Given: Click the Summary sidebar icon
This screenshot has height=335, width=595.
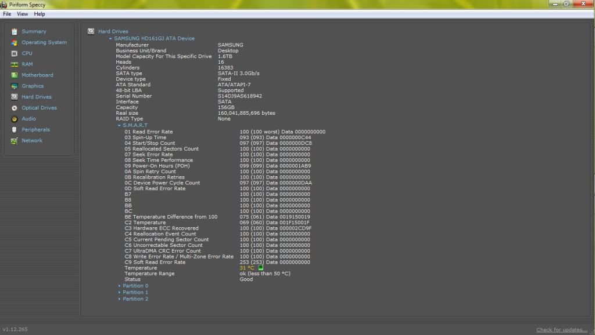Looking at the screenshot, I should coord(15,32).
